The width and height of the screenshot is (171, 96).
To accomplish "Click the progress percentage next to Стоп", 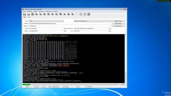I will [118, 85].
